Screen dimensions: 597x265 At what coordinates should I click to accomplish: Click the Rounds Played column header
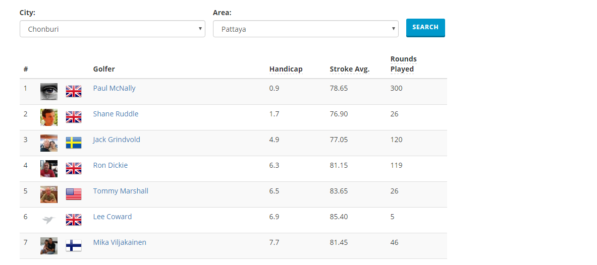(403, 64)
